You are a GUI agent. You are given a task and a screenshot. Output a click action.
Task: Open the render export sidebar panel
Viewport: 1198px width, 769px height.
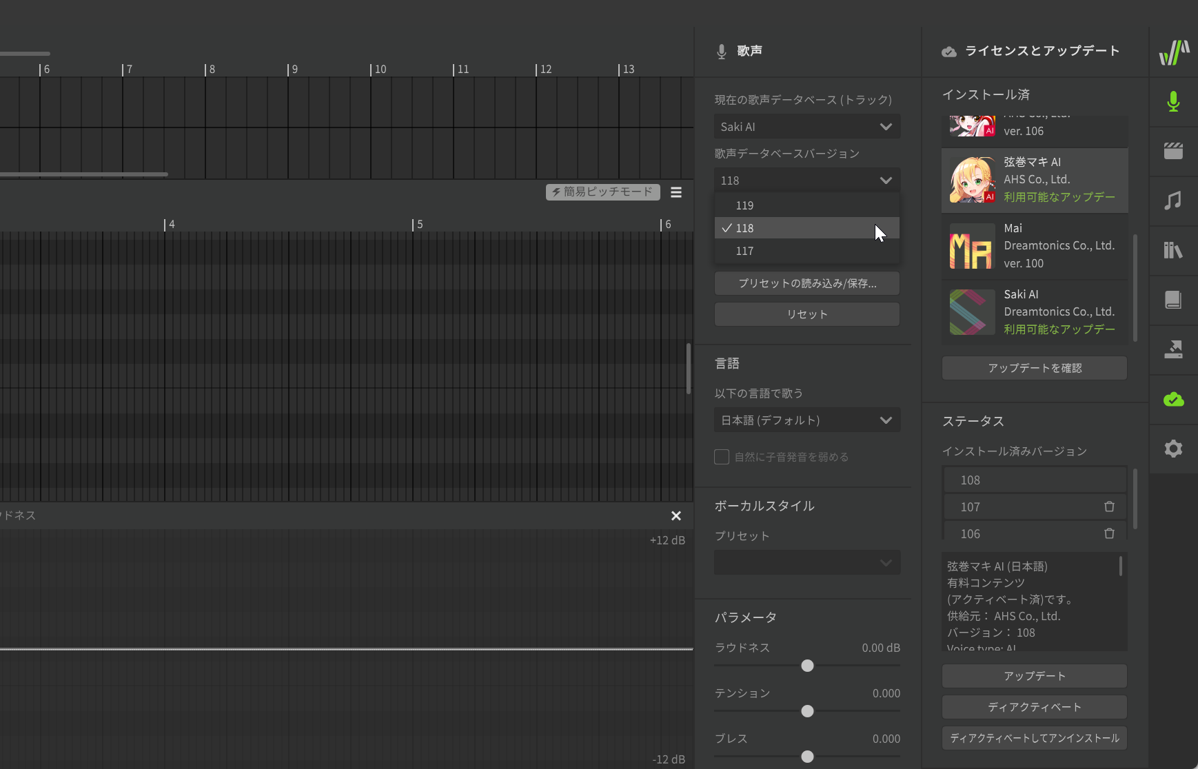click(1173, 349)
